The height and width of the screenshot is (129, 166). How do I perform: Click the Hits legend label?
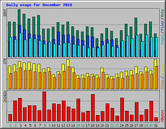tap(162, 13)
